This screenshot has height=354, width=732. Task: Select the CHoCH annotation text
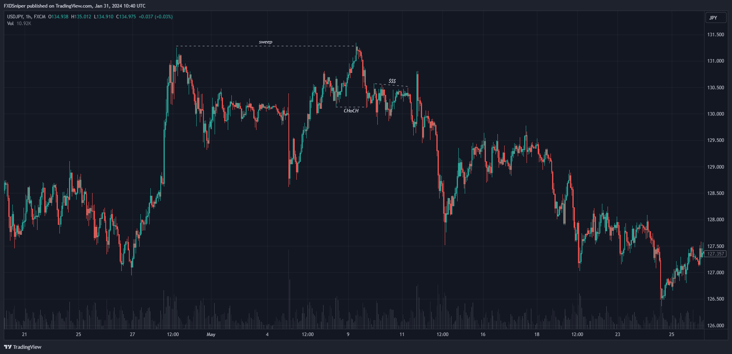[x=351, y=111]
